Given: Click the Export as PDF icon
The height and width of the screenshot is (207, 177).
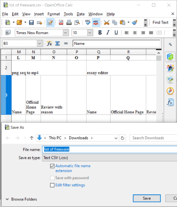Looking at the screenshot, I should click(x=61, y=22).
